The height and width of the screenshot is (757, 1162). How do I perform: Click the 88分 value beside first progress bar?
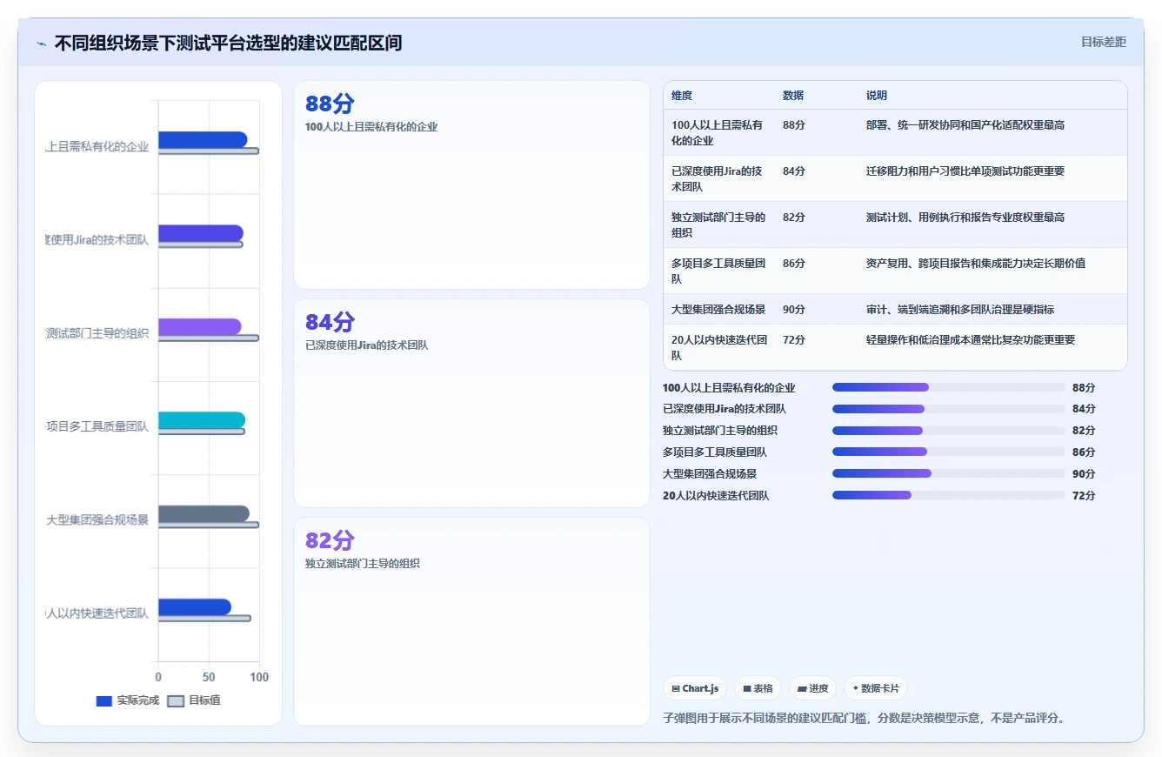point(1084,387)
